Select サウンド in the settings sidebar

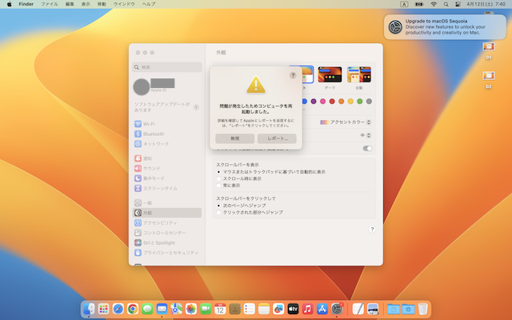point(151,168)
